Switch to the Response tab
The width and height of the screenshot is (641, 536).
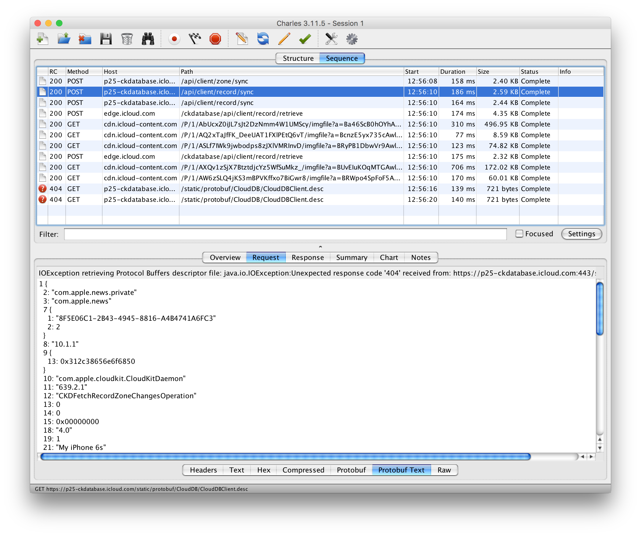coord(308,257)
